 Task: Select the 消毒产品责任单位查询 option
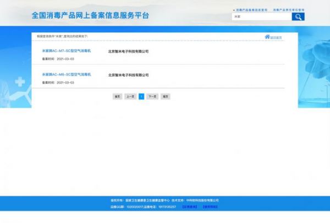pyautogui.click(x=288, y=10)
